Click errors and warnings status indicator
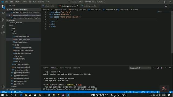 click(5, 92)
